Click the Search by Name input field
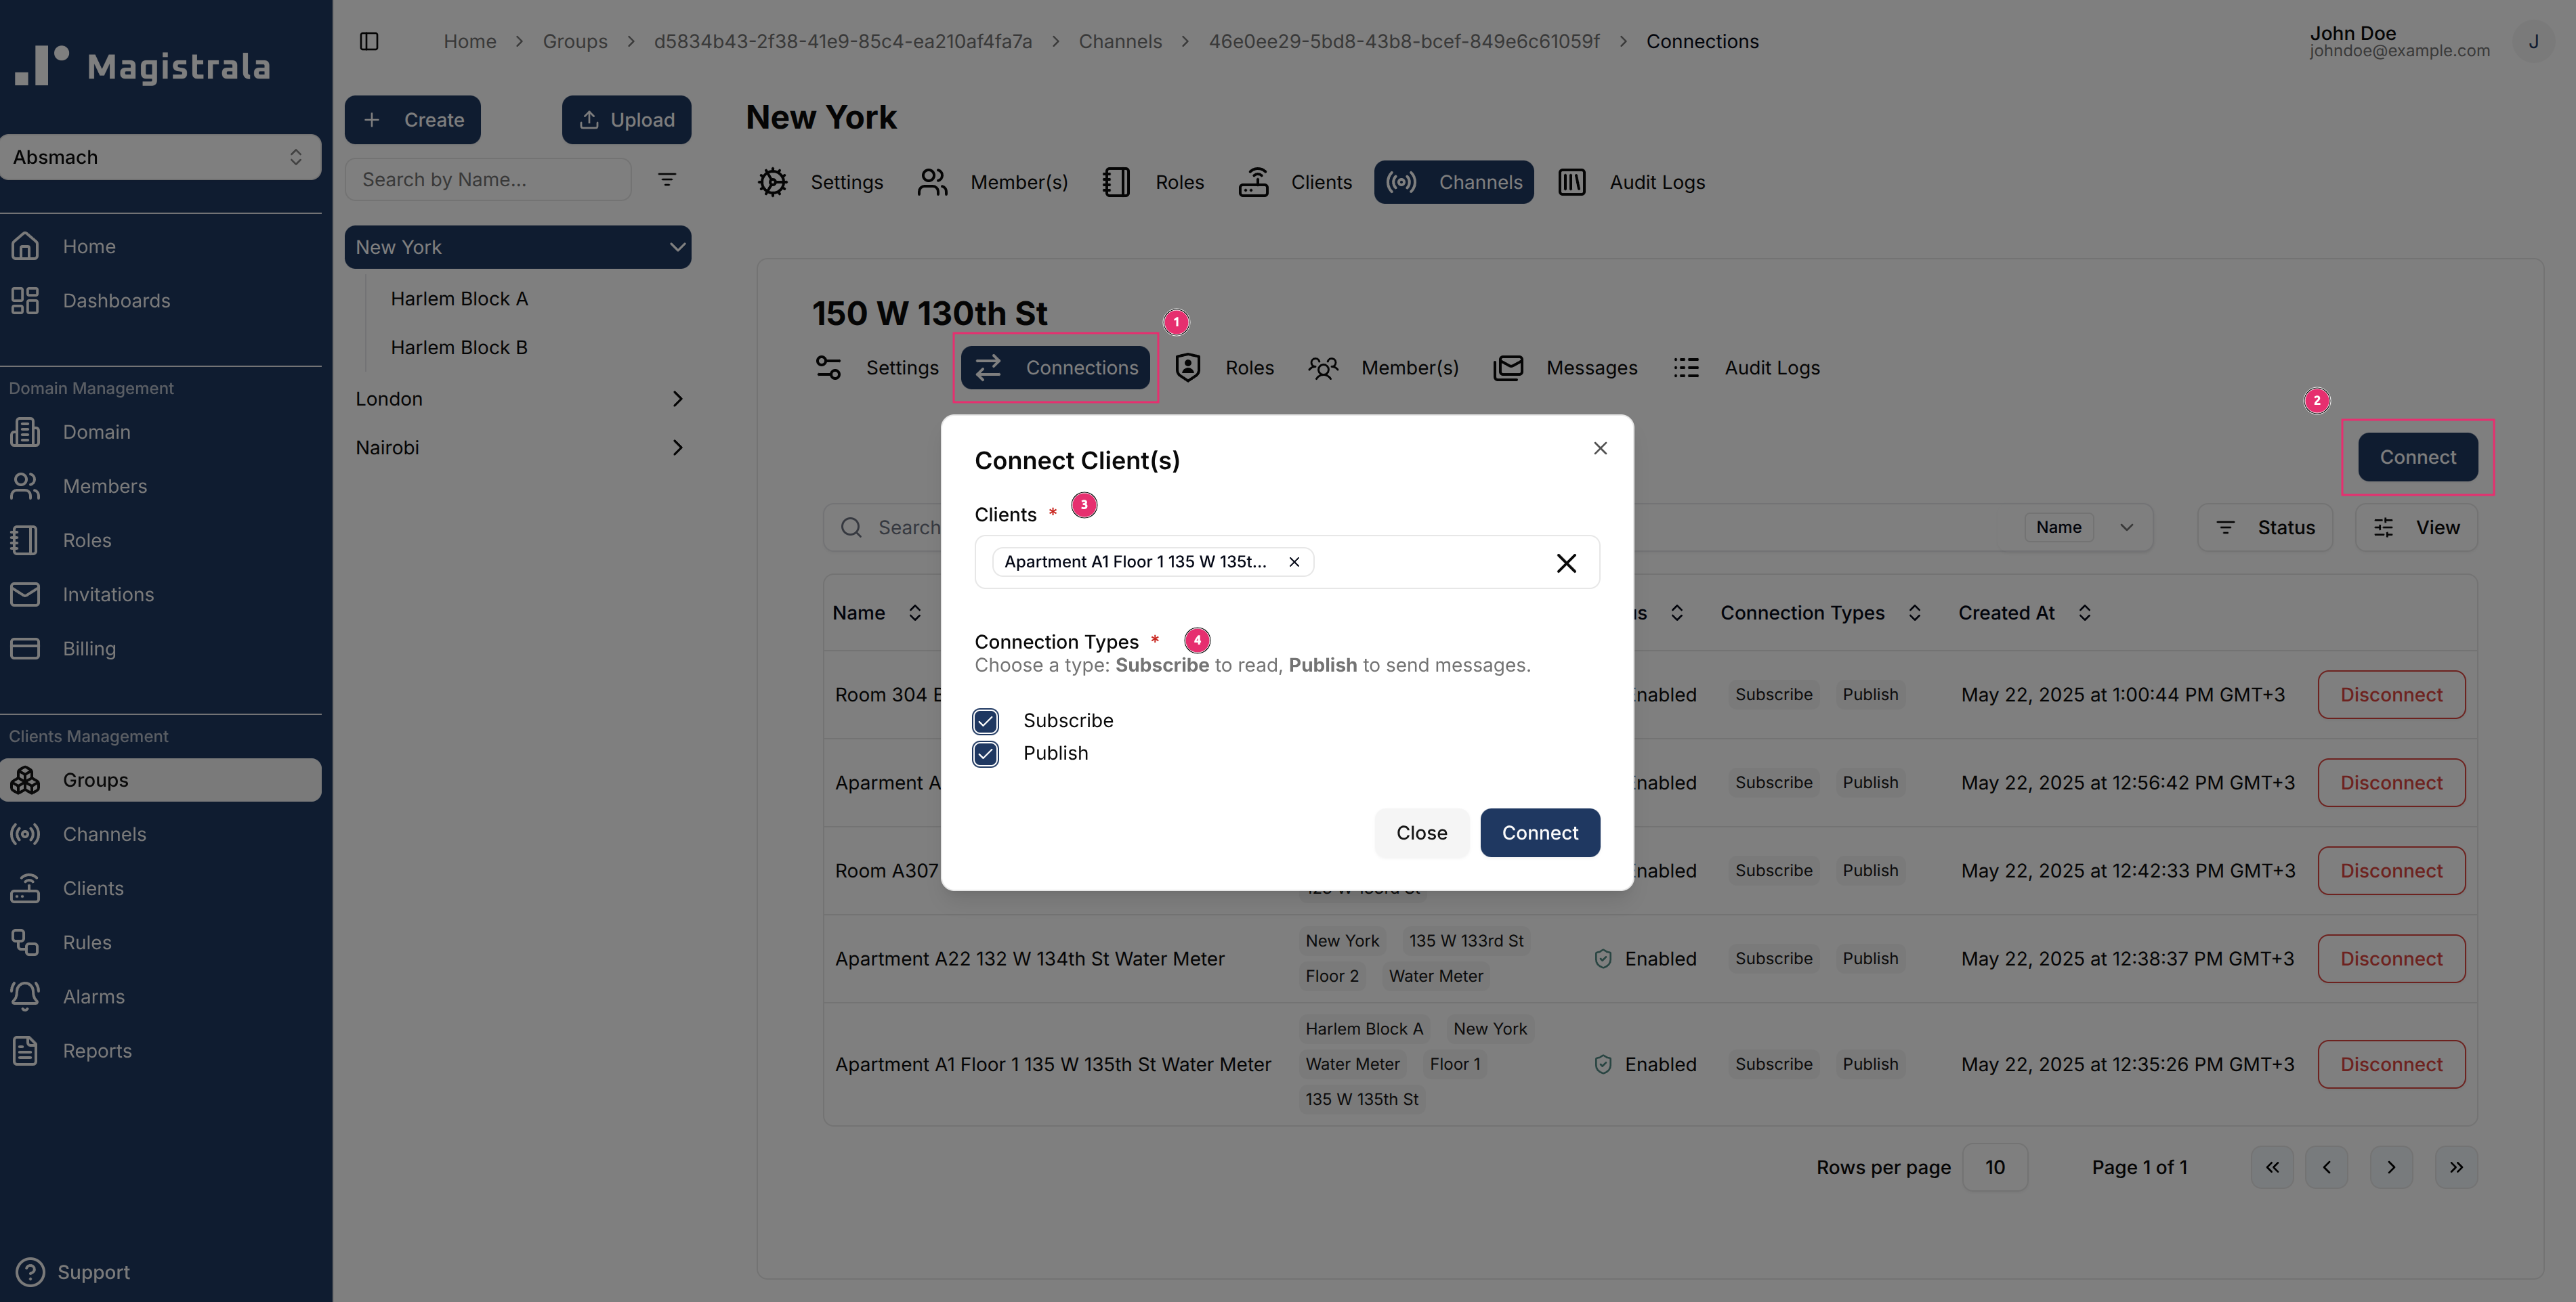This screenshot has width=2576, height=1302. tap(488, 179)
